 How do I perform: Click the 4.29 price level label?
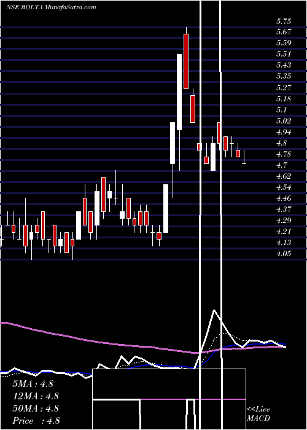284,221
